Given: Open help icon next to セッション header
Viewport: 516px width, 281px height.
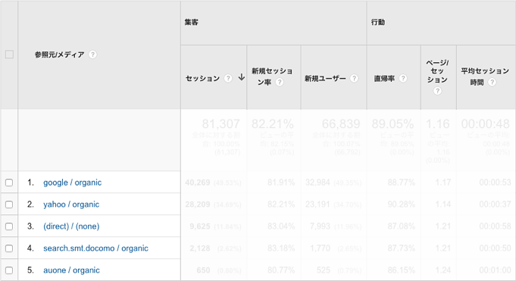Looking at the screenshot, I should coord(228,78).
